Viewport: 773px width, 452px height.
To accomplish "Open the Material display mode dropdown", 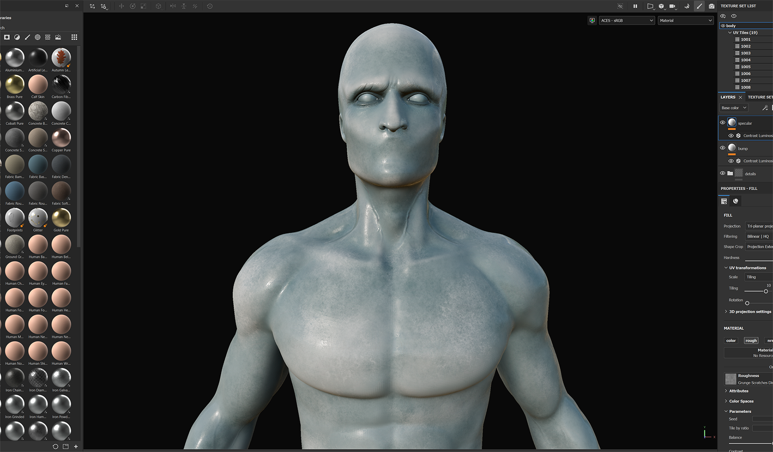I will point(685,21).
